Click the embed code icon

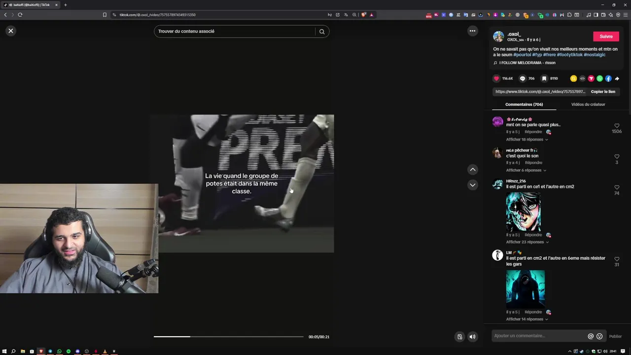582,78
